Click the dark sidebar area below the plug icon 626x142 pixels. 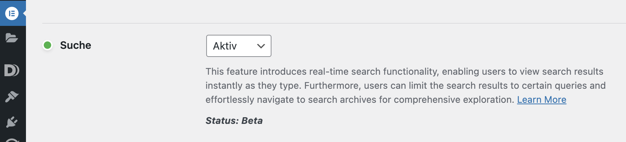[x=13, y=132]
